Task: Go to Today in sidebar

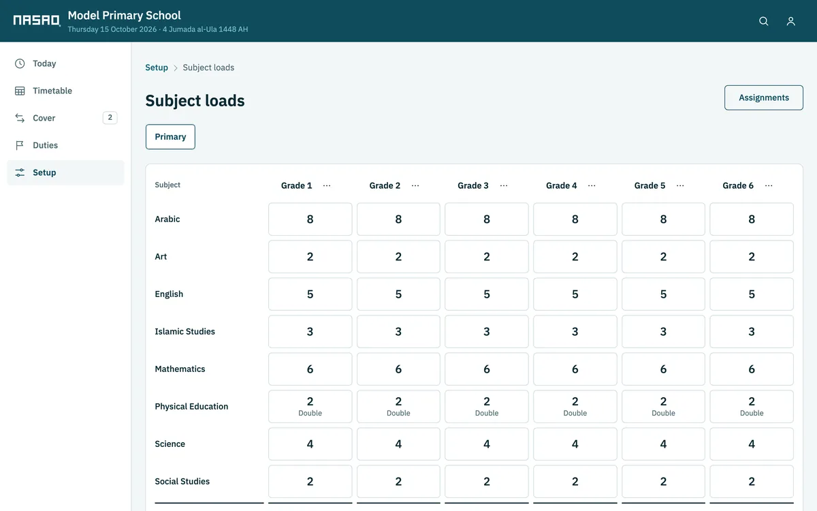Action: pyautogui.click(x=65, y=63)
